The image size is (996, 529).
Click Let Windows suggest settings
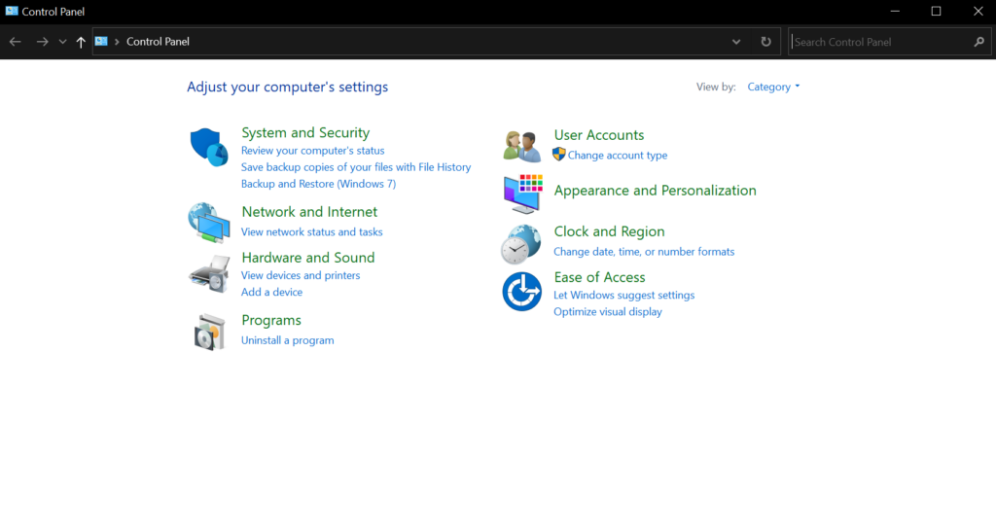click(x=623, y=296)
